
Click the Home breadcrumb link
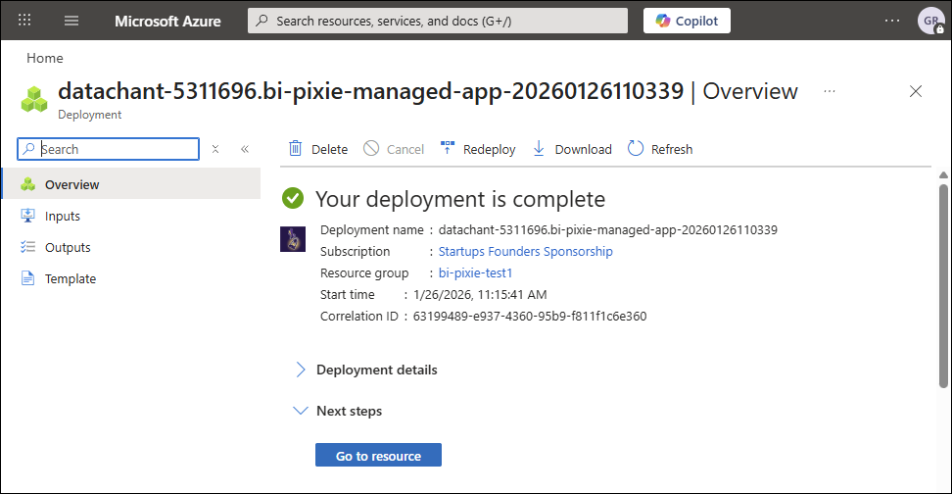[45, 58]
